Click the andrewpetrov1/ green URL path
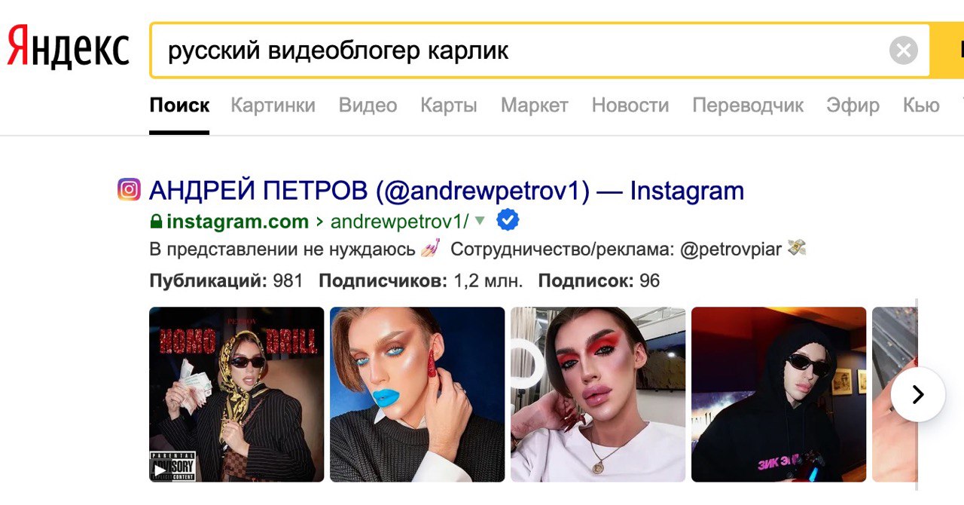 (x=399, y=222)
